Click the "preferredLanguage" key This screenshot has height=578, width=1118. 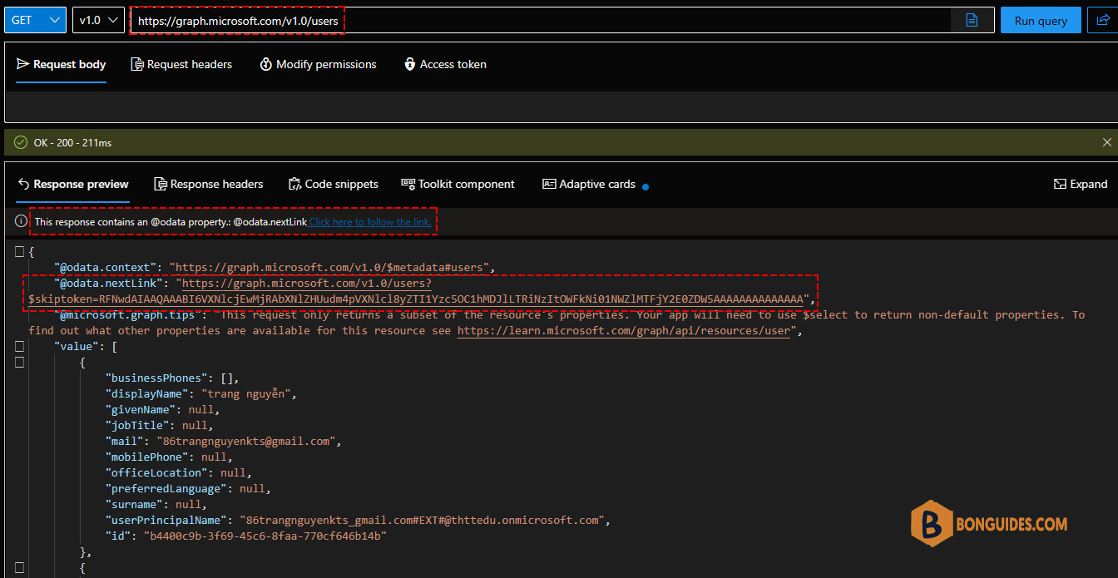click(166, 488)
